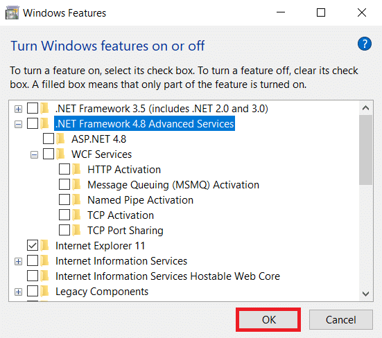Open the blue help question mark icon
Viewport: 382px width, 338px height.
click(x=364, y=44)
